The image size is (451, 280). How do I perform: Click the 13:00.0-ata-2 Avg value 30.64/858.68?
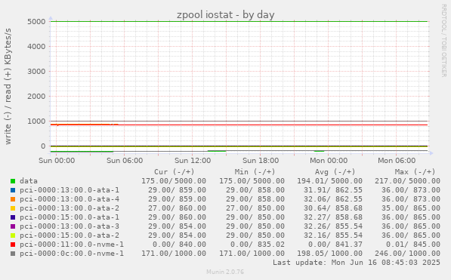(x=333, y=208)
